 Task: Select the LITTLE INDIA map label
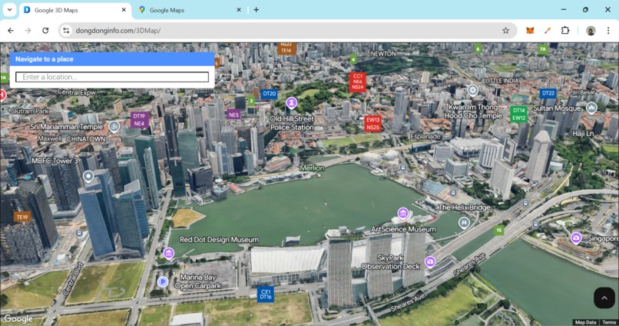[x=501, y=81]
